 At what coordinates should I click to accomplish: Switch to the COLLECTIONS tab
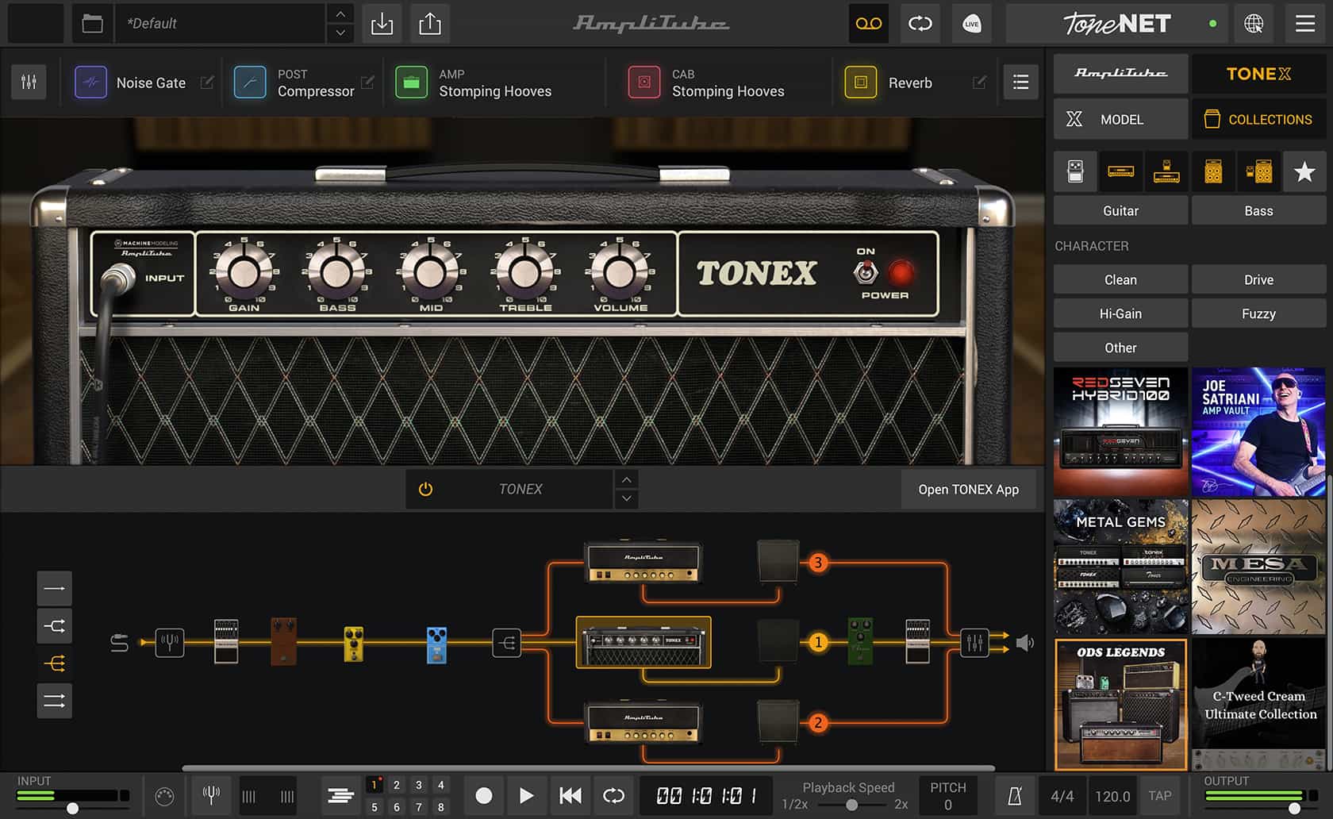(1259, 119)
